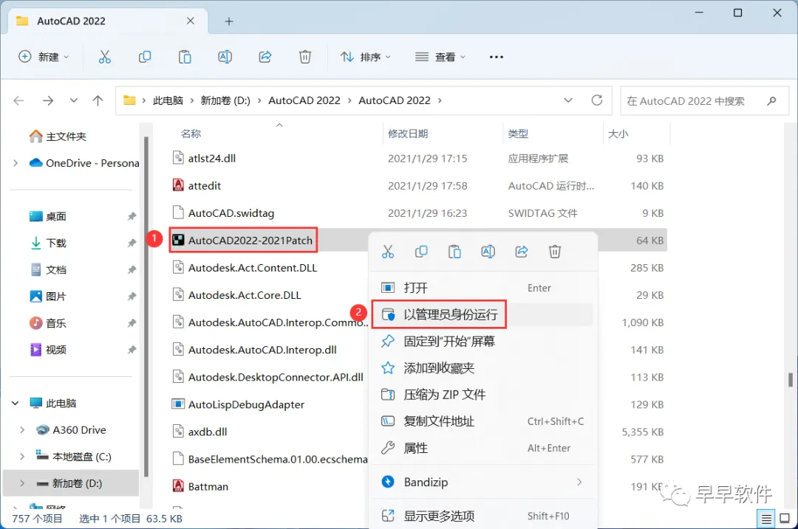Open the Sort (排序) dropdown
Image resolution: width=798 pixels, height=529 pixels.
[366, 57]
